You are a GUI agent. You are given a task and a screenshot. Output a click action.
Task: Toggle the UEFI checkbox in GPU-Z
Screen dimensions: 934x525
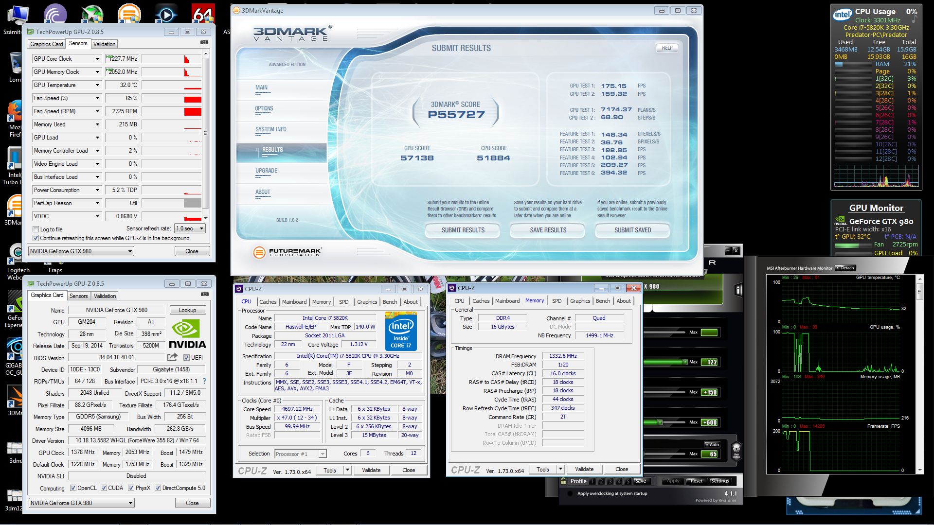pos(186,357)
